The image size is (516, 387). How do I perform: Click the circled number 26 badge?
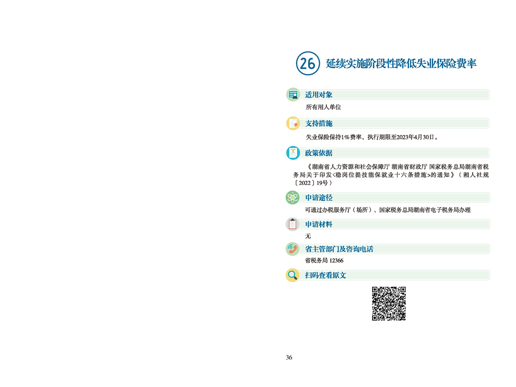pos(308,63)
